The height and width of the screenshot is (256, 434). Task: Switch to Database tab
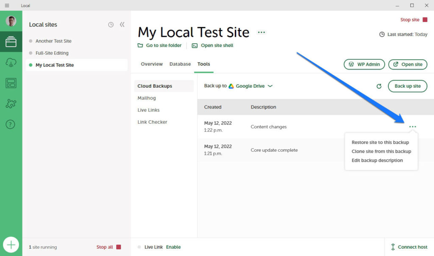pyautogui.click(x=180, y=64)
